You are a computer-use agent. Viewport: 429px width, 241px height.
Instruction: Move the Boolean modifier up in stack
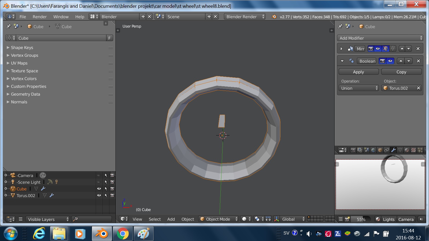click(x=401, y=61)
